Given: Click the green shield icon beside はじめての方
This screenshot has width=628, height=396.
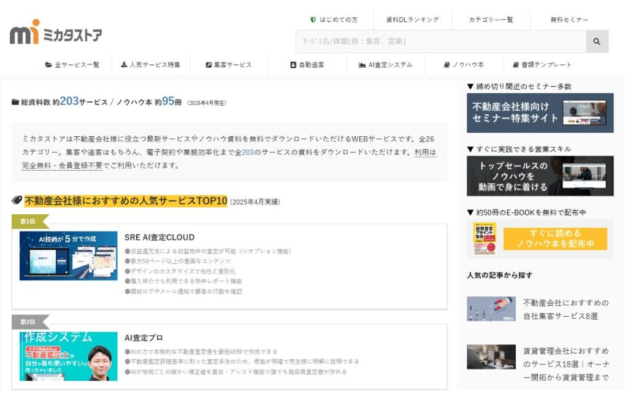Looking at the screenshot, I should point(313,20).
